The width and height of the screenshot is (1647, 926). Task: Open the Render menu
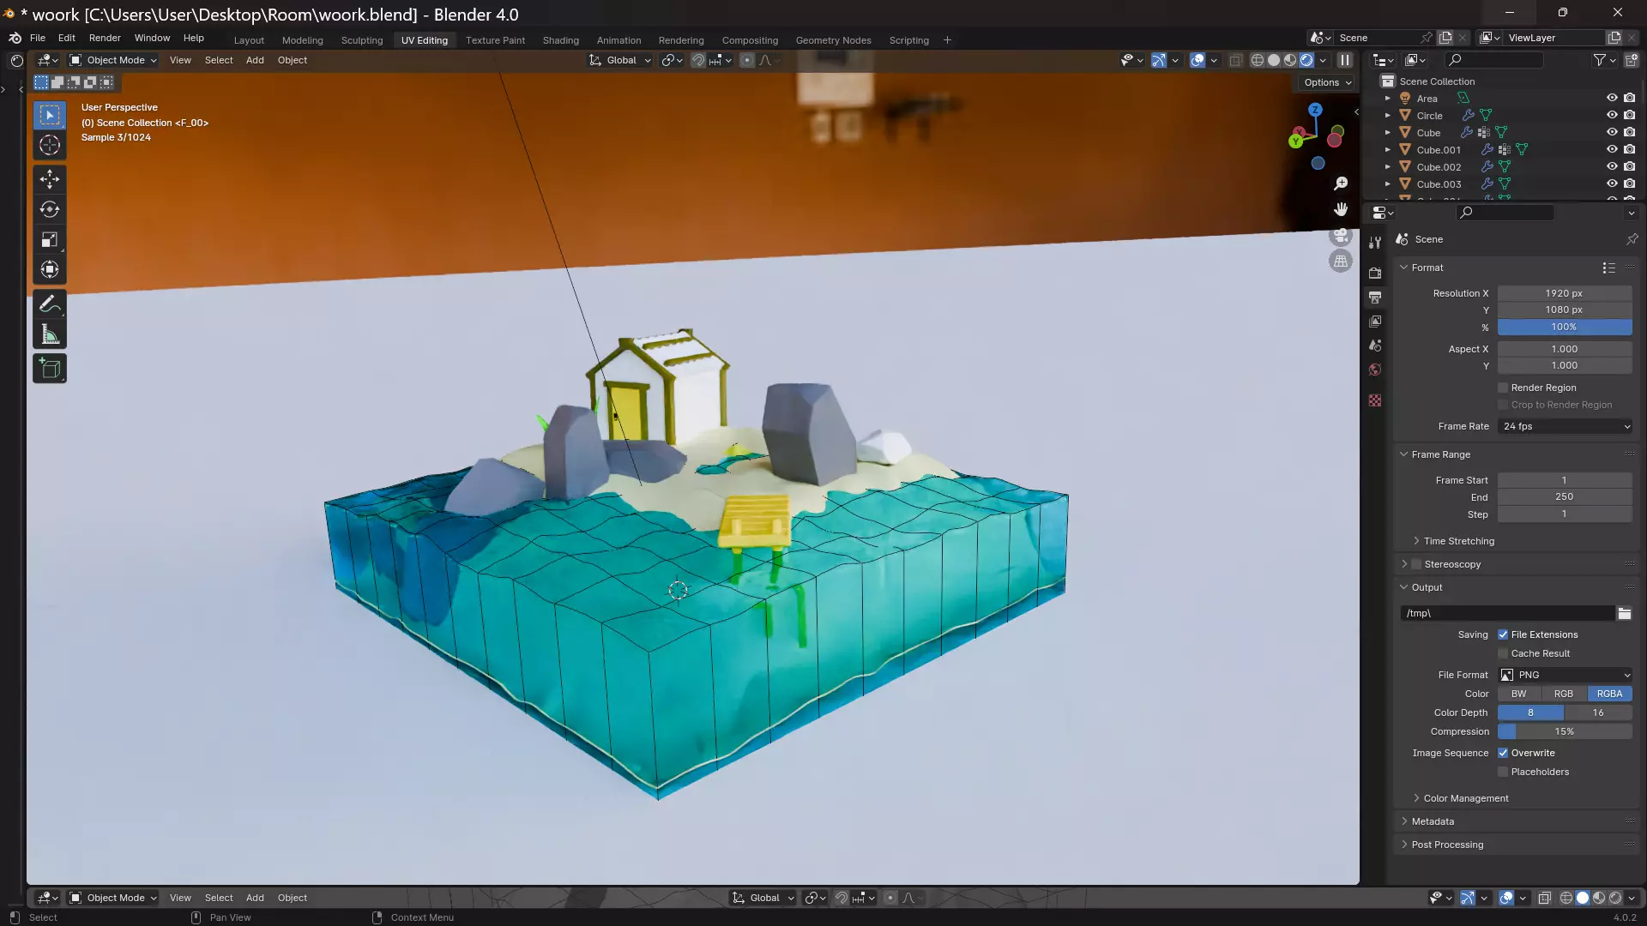(x=105, y=38)
